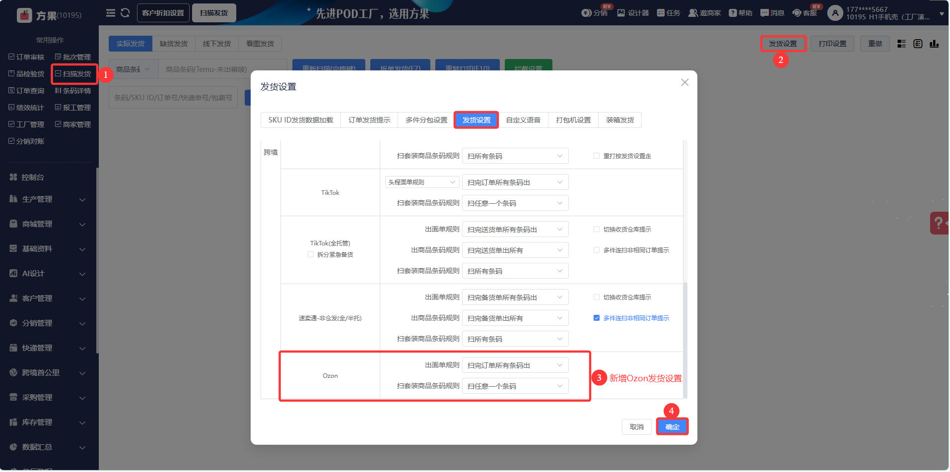Open Ozon 出面单规则 dropdown

[515, 365]
